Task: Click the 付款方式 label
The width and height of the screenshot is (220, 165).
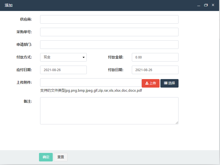Action: (x=24, y=57)
